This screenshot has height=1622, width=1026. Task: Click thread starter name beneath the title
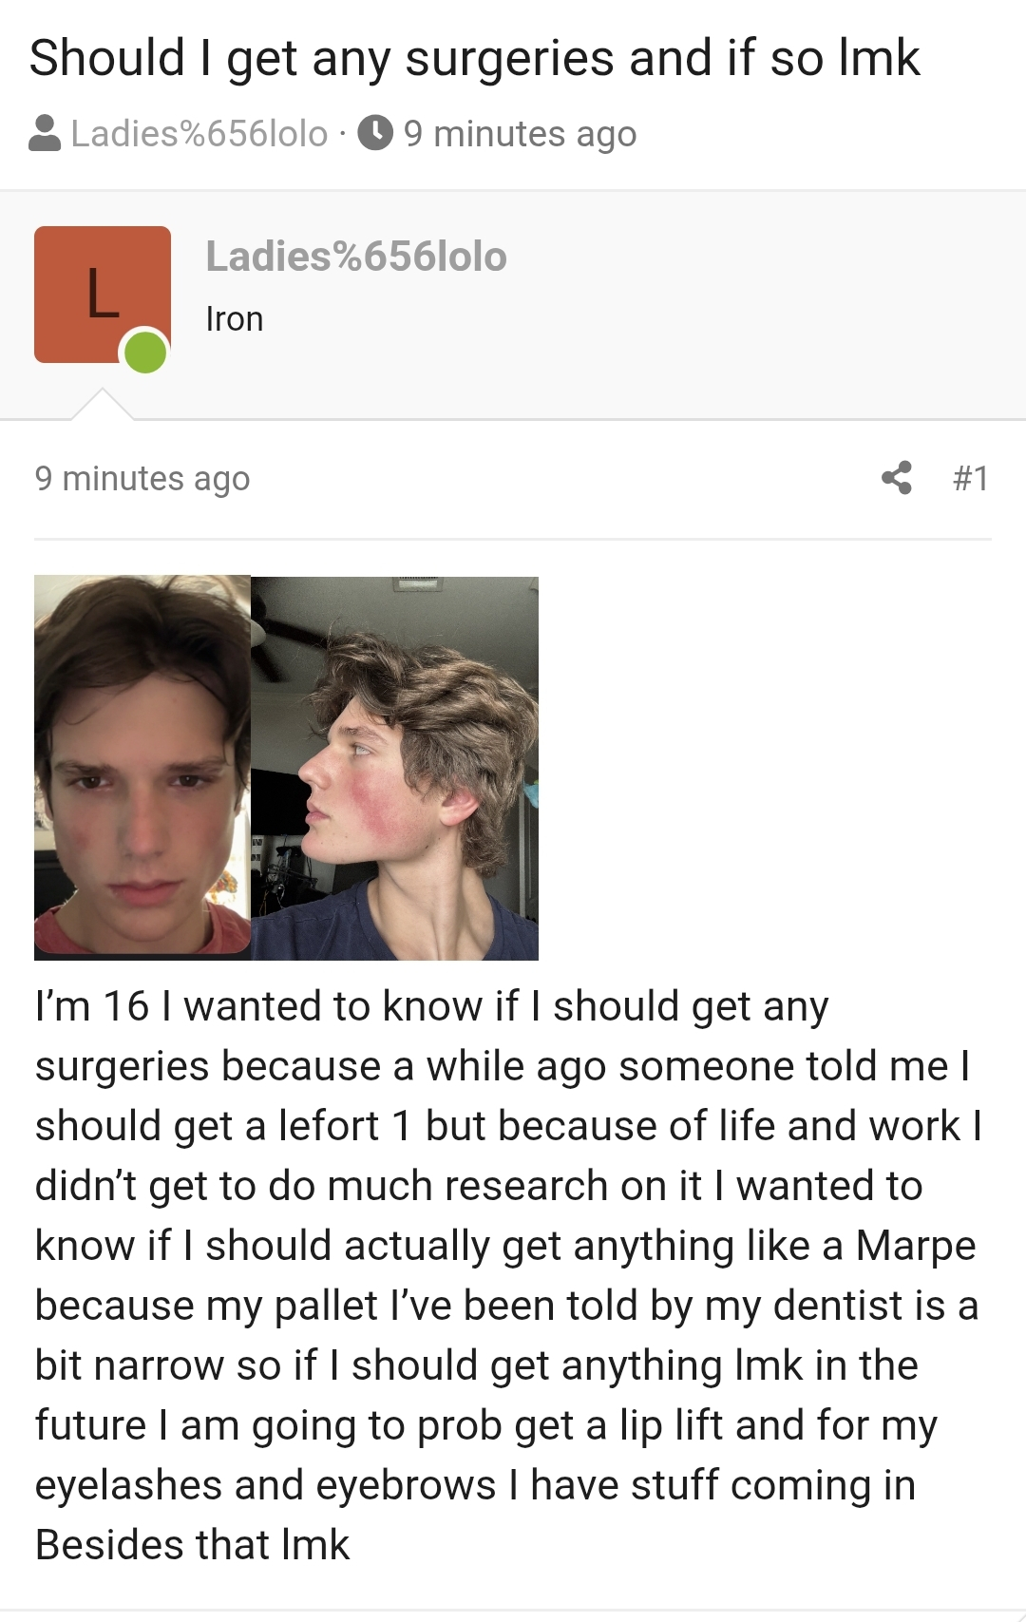tap(199, 134)
